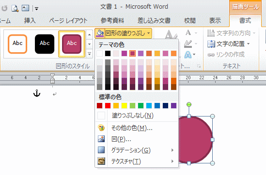This screenshot has height=175, width=266.
Task: Apply the crimson filled Abc shape style
Action: [72, 44]
